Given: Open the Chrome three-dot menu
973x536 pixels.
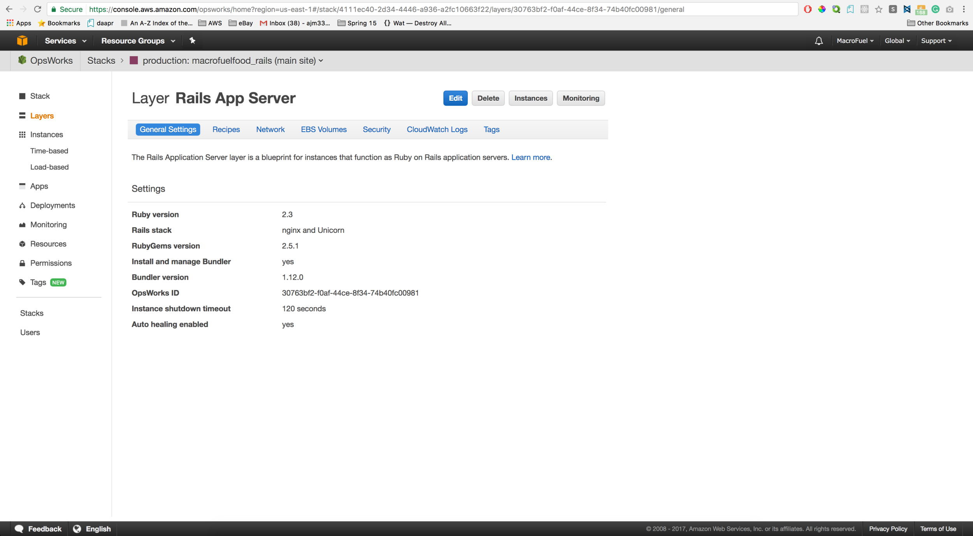Looking at the screenshot, I should click(x=964, y=9).
